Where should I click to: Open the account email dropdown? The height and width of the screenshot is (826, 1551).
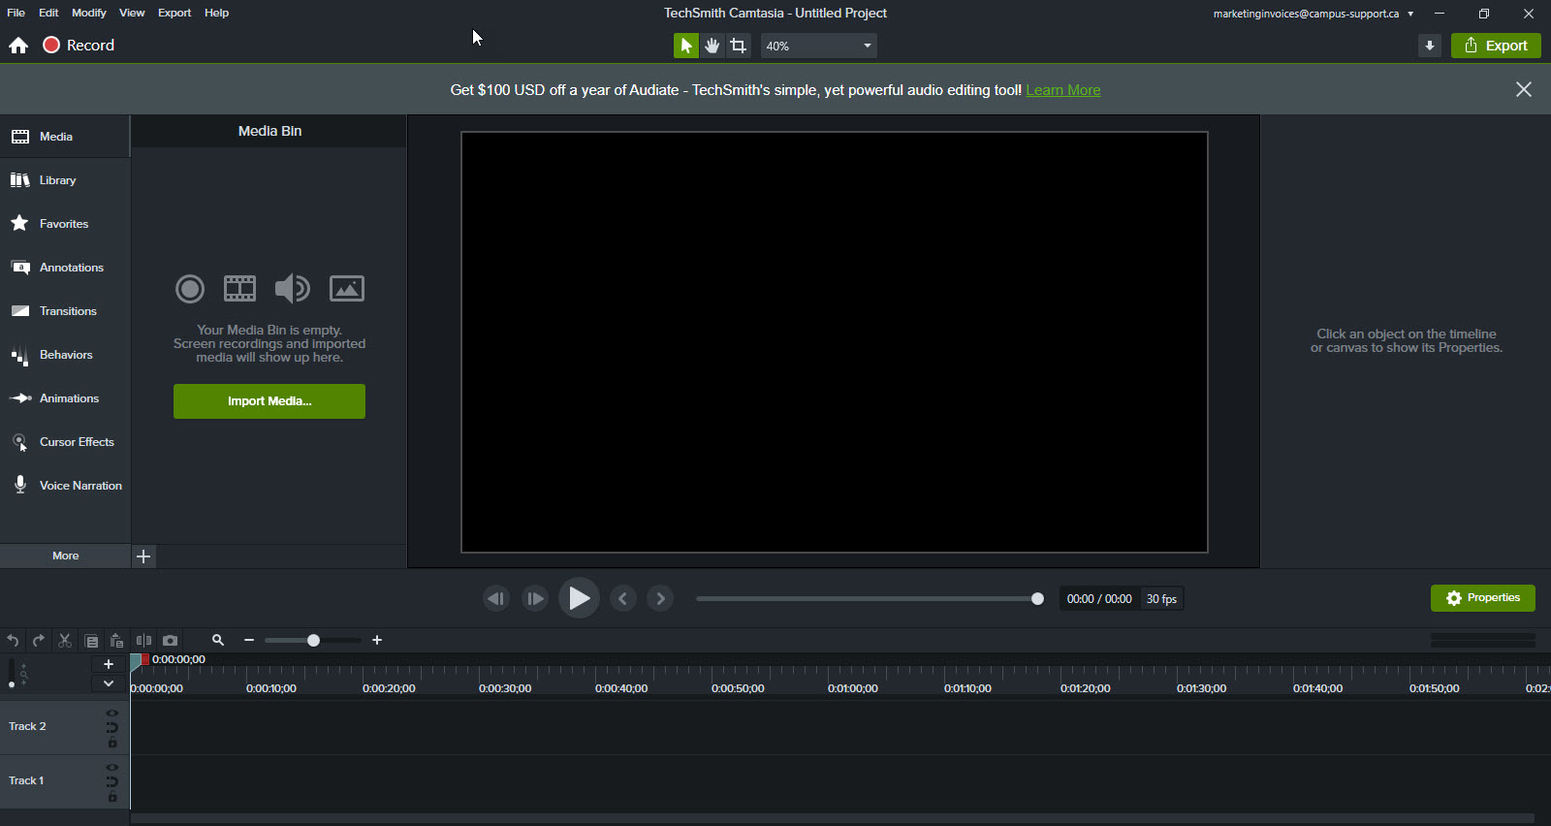pos(1314,14)
